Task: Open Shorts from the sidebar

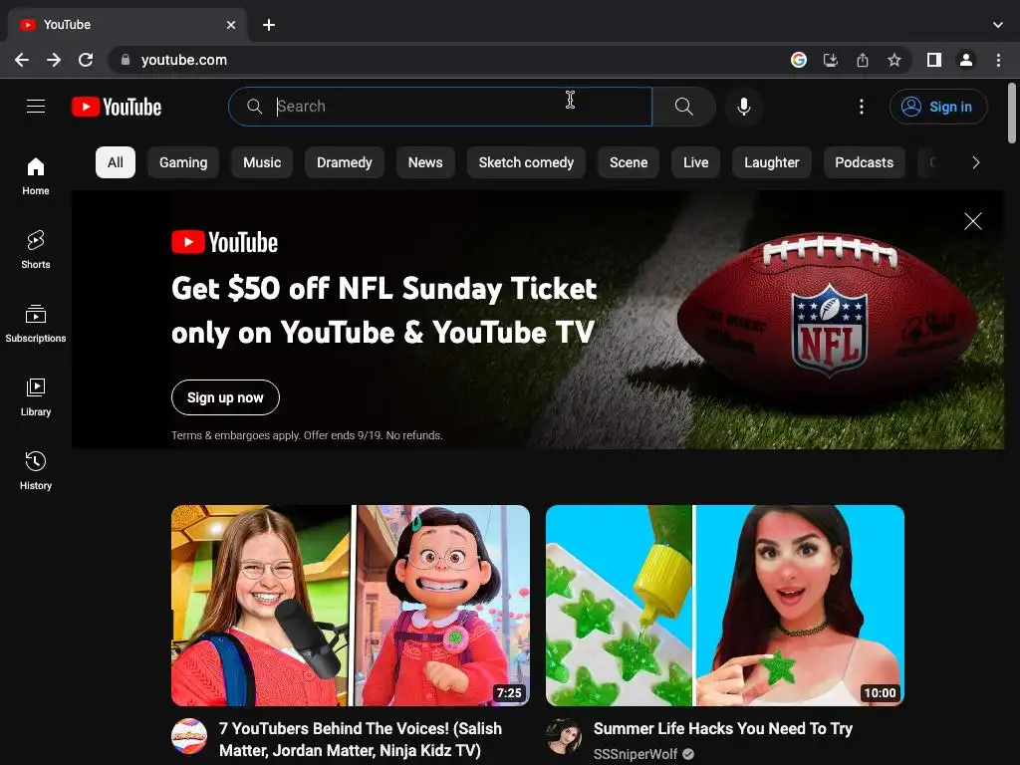Action: (x=36, y=250)
